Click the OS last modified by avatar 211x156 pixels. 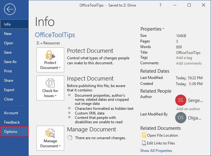(x=180, y=118)
